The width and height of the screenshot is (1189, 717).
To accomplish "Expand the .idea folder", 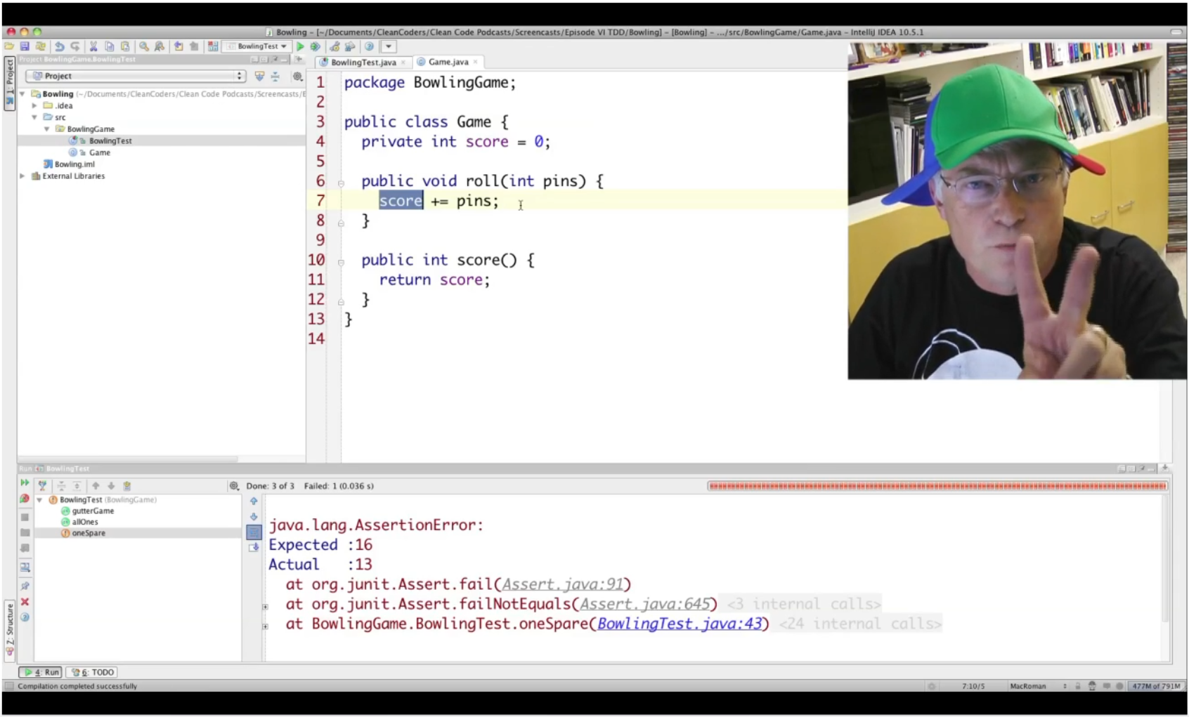I will [x=34, y=105].
